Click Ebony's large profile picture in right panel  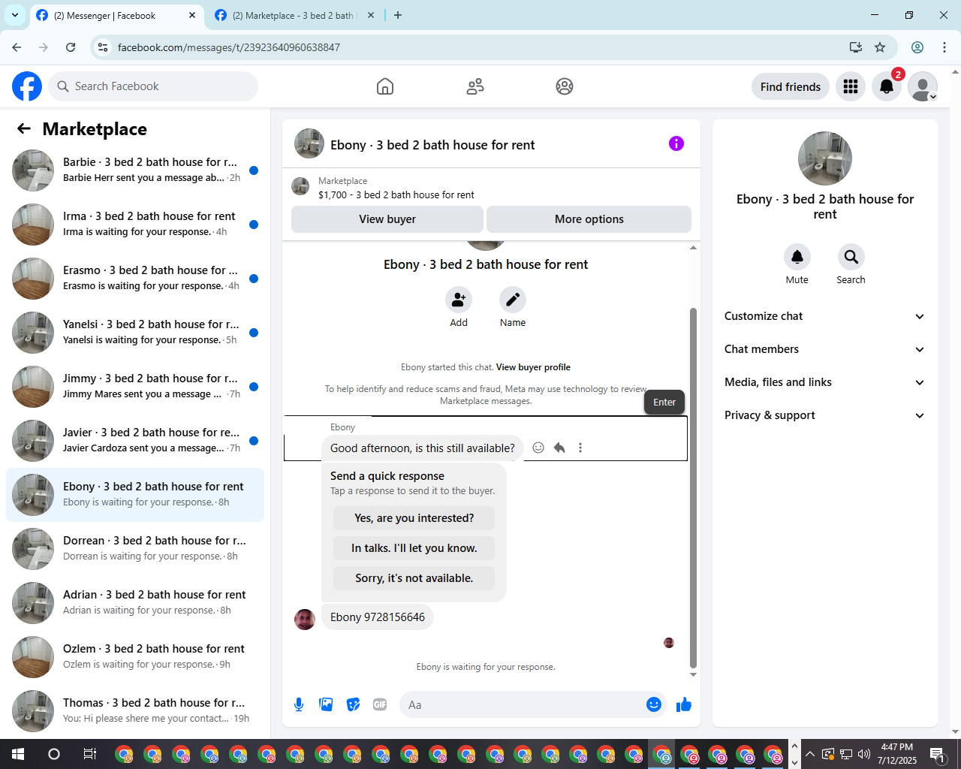(825, 158)
